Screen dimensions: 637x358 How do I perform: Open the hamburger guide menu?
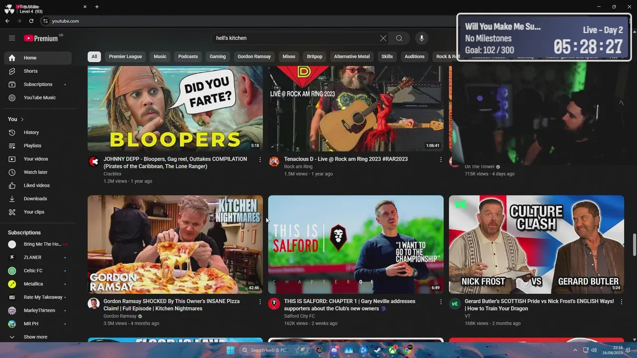pyautogui.click(x=12, y=38)
